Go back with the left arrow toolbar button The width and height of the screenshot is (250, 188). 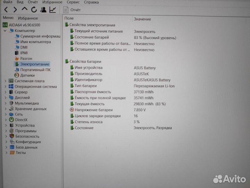tap(6, 10)
